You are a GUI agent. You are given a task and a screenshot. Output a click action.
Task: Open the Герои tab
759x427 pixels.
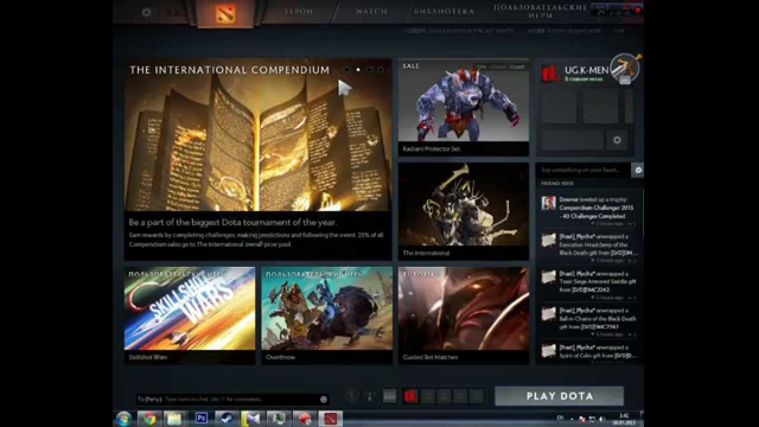pyautogui.click(x=298, y=11)
